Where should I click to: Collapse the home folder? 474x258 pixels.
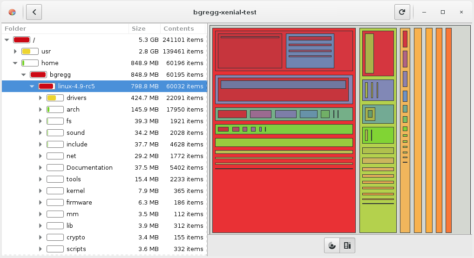click(x=15, y=63)
